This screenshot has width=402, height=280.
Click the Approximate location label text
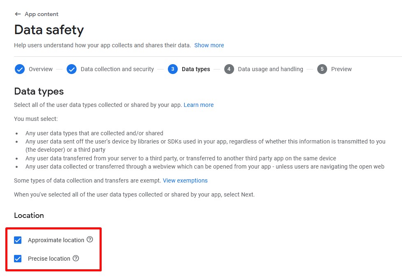point(56,240)
